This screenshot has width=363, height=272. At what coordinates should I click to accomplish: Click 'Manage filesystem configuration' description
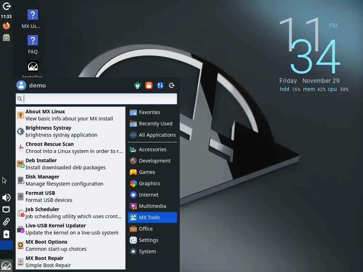coord(65,184)
